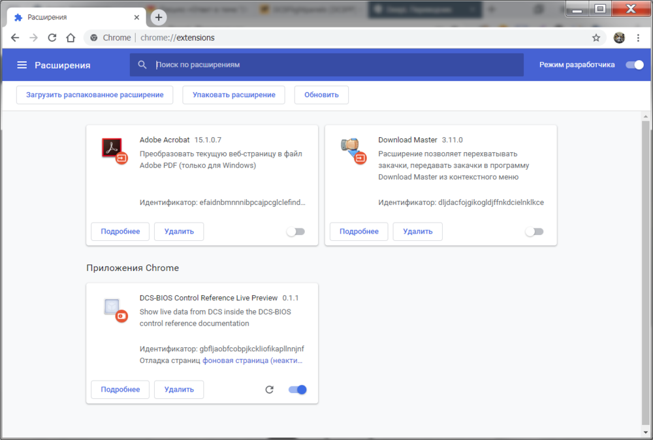This screenshot has width=653, height=440.
Task: Bookmark this page with the star icon
Action: click(596, 38)
